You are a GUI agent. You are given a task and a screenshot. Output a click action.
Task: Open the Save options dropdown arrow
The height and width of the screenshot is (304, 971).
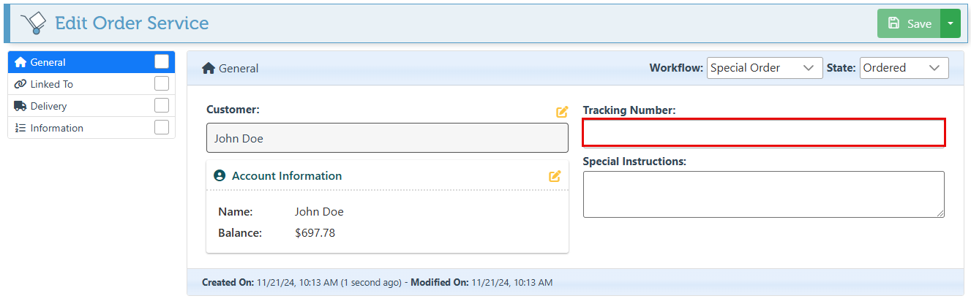(x=950, y=23)
